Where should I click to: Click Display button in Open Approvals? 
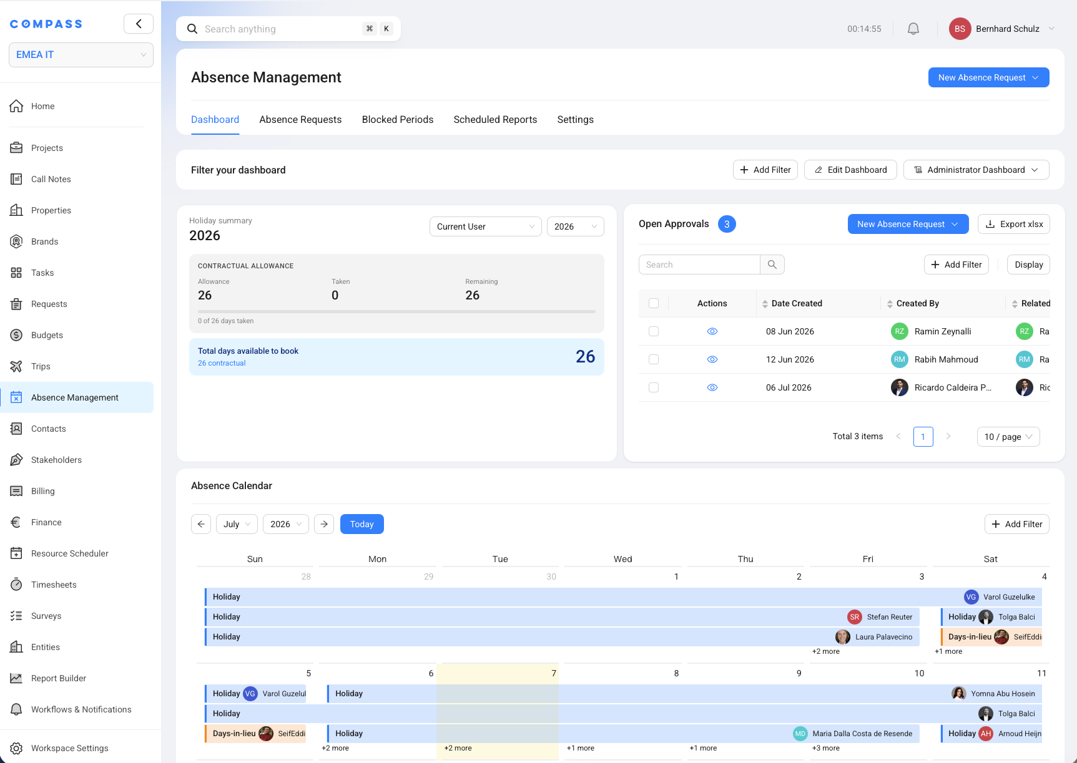pos(1028,265)
